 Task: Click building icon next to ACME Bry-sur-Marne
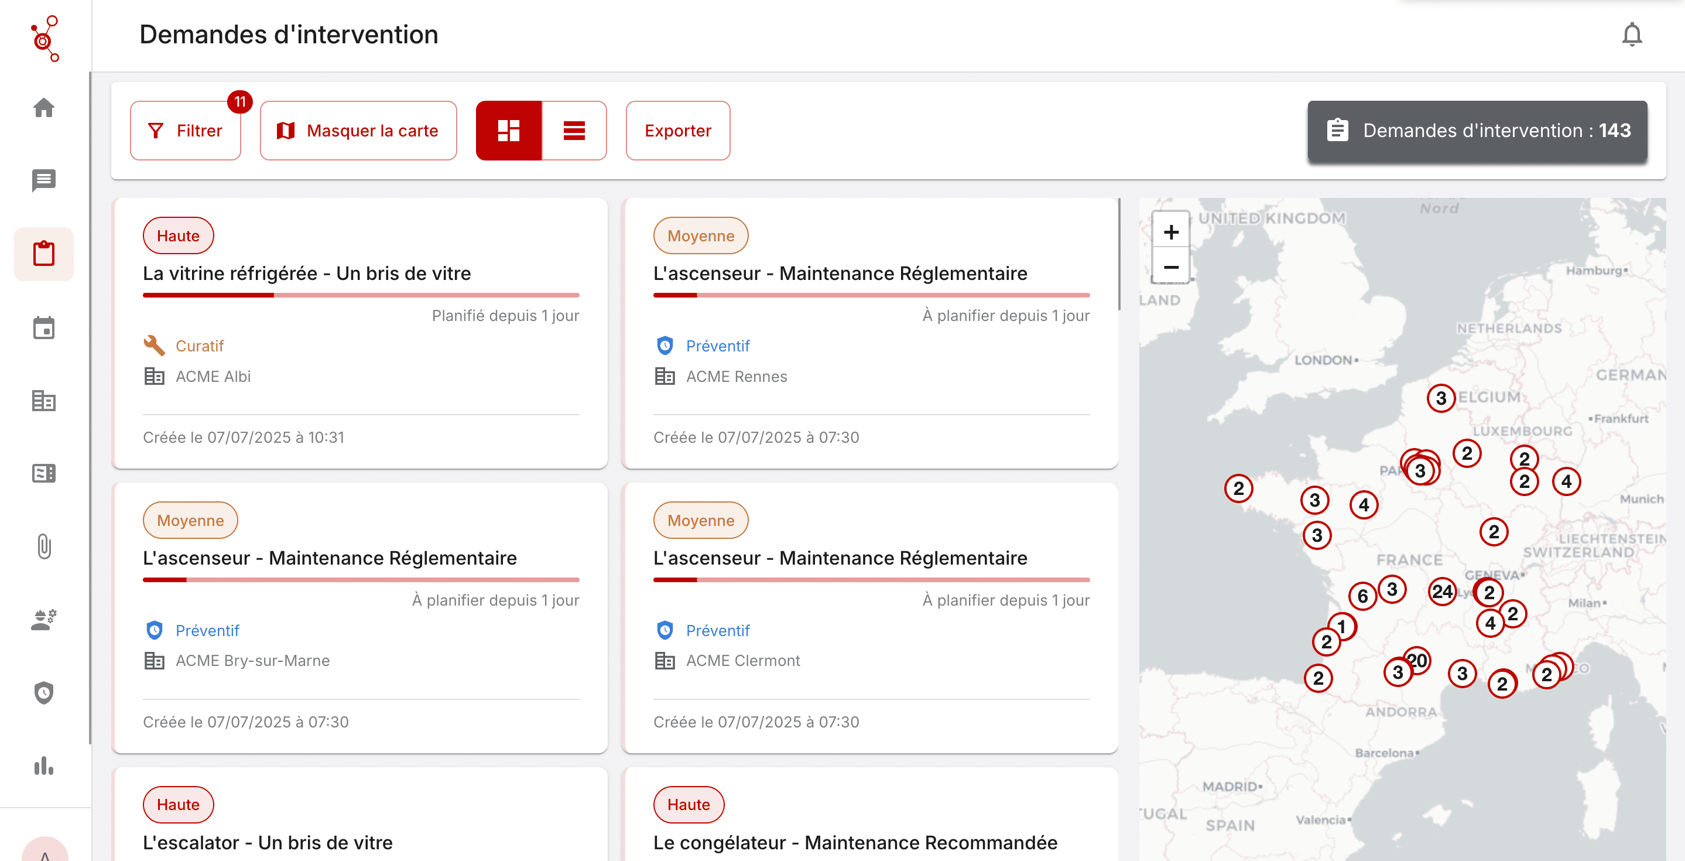154,661
